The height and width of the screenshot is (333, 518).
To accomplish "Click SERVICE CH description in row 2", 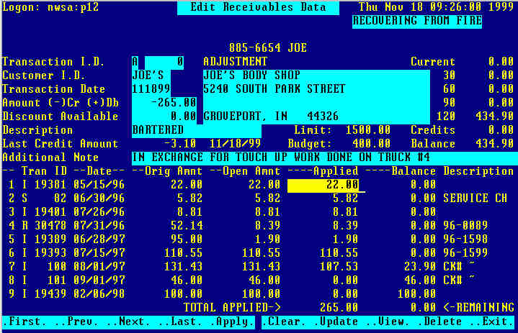I will [x=475, y=199].
